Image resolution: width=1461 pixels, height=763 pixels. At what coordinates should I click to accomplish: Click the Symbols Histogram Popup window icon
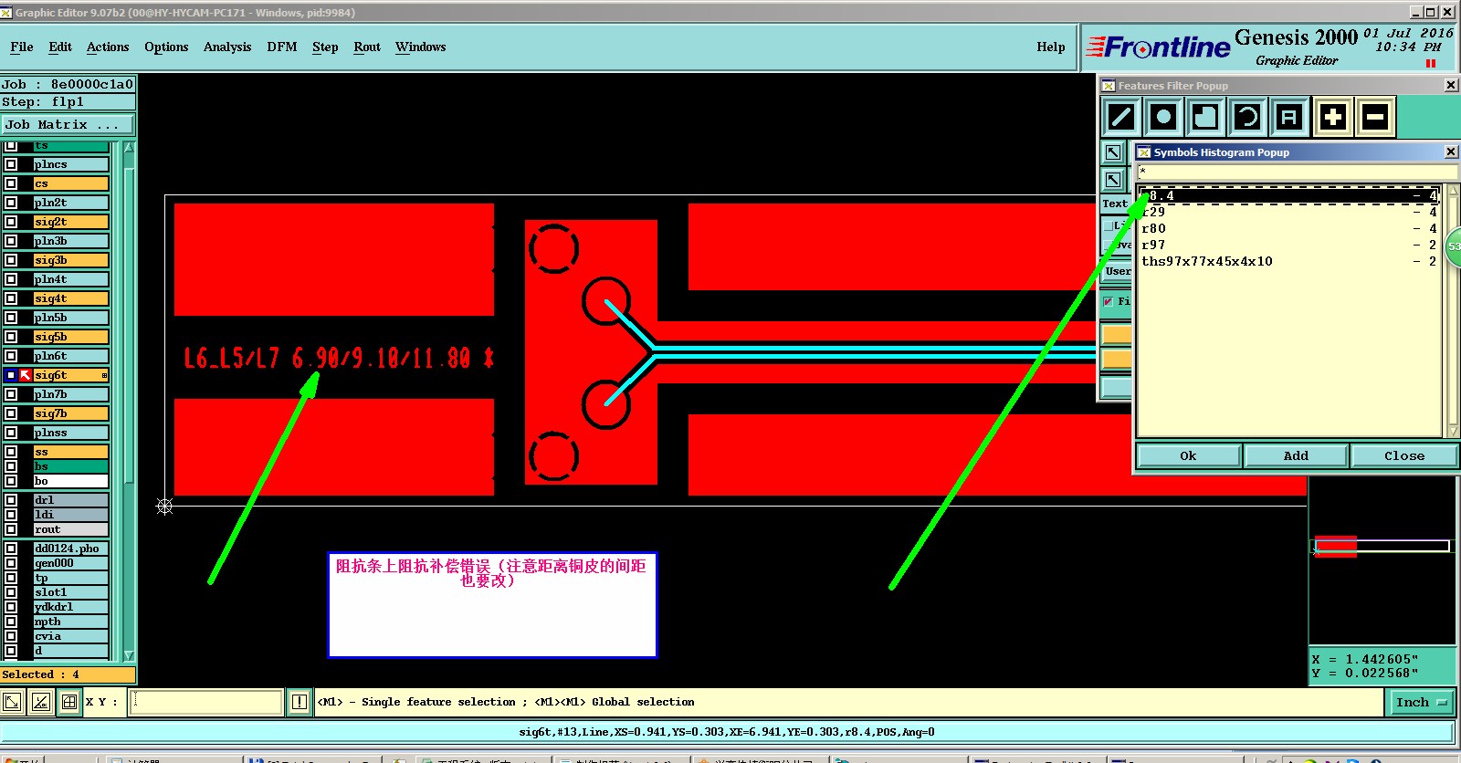coord(1143,152)
